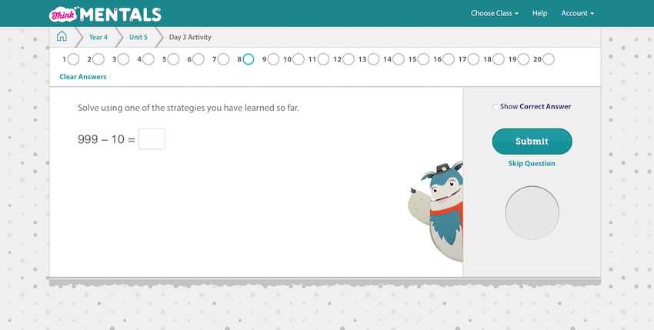Pick the question 5 circle

(173, 59)
